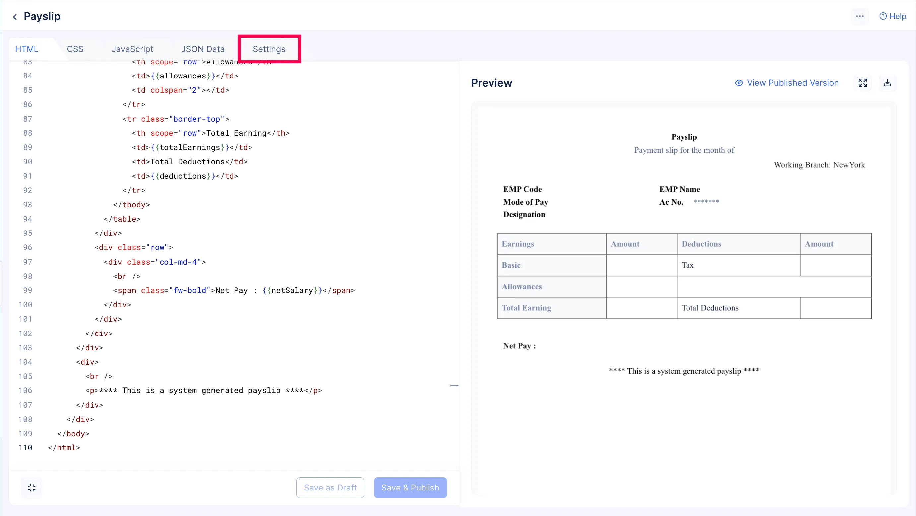The height and width of the screenshot is (516, 916).
Task: Click the eye icon for published version
Action: point(739,83)
